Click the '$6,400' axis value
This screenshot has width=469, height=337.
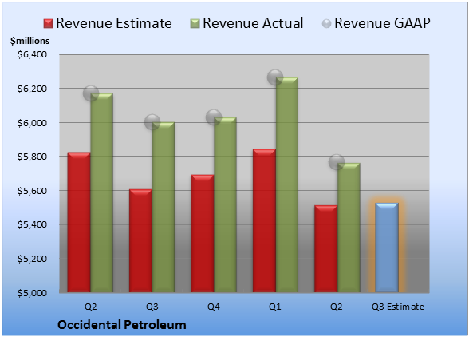(x=32, y=54)
